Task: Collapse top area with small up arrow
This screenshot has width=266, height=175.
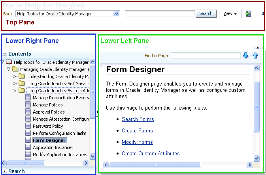Action: [258, 48]
